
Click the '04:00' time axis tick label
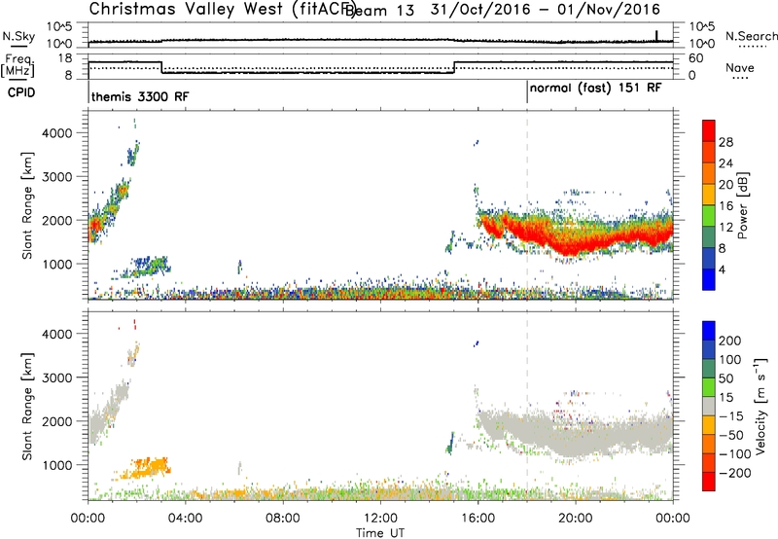pos(185,519)
